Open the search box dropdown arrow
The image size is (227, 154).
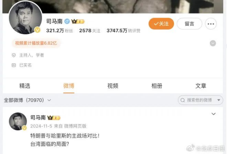pos(219,100)
